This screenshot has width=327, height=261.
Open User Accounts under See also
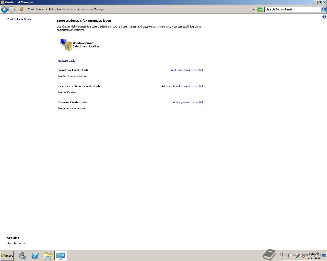[x=16, y=243]
